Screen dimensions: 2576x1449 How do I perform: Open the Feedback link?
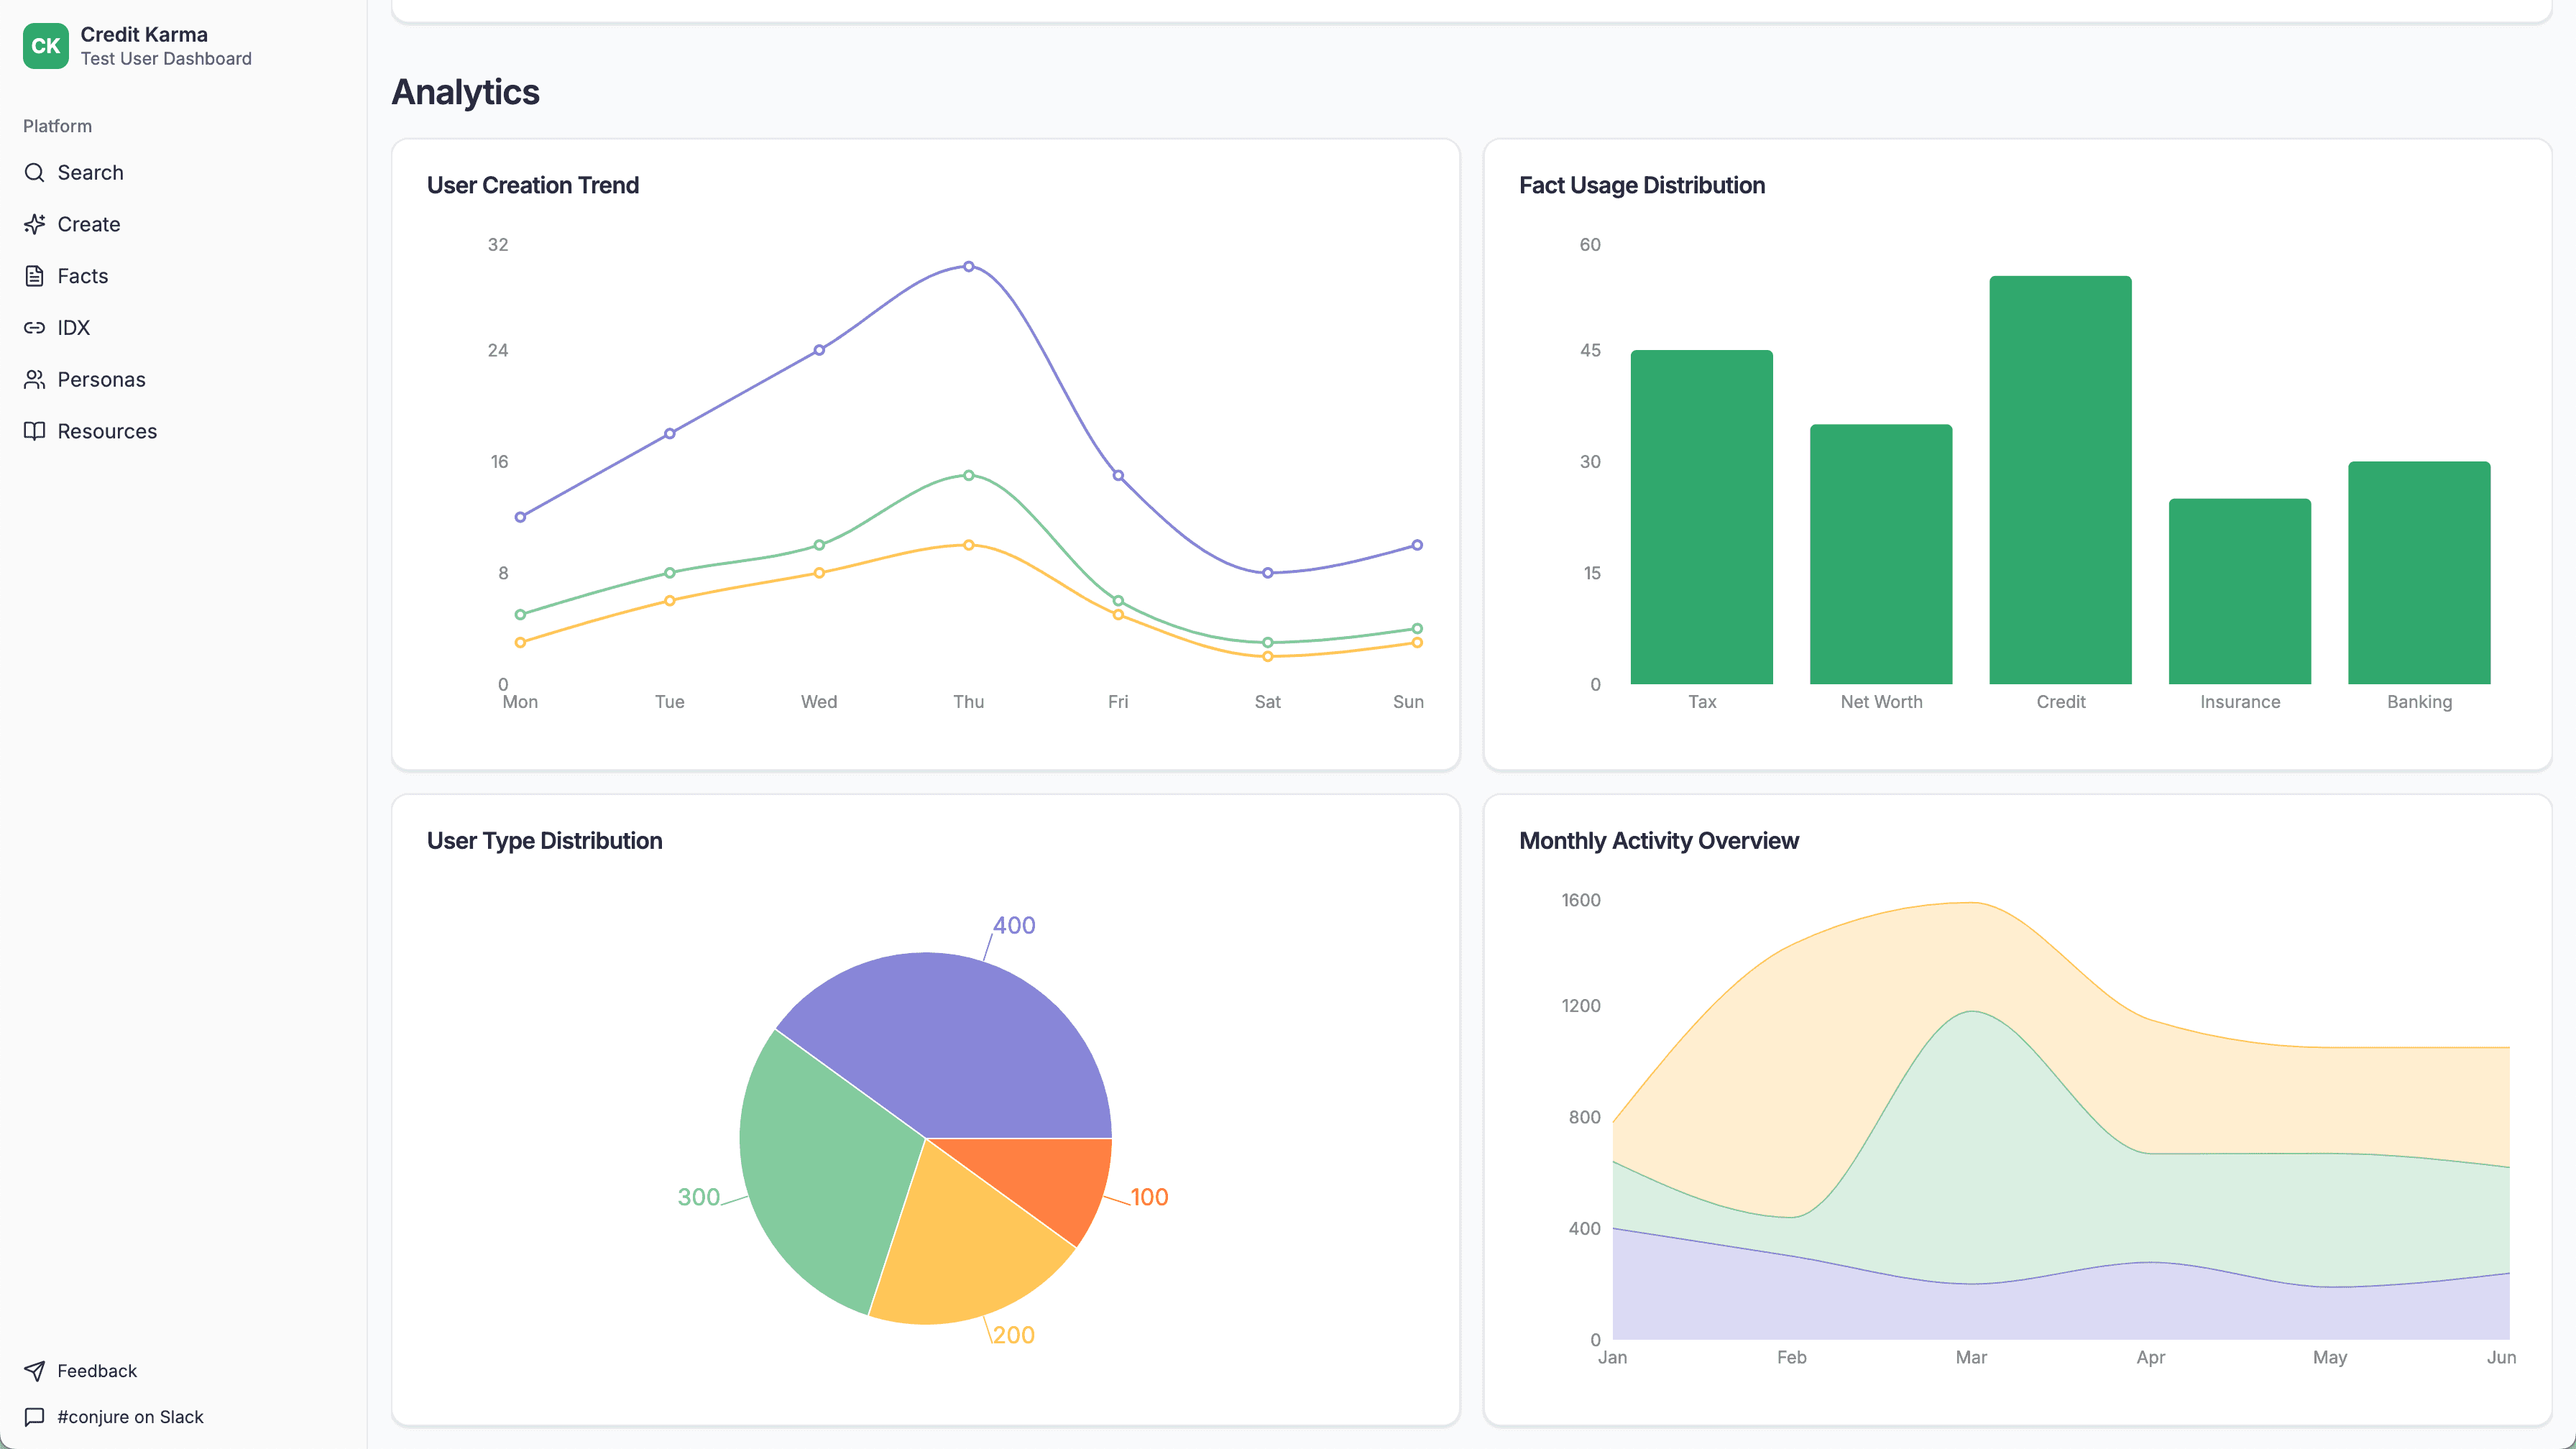point(97,1371)
